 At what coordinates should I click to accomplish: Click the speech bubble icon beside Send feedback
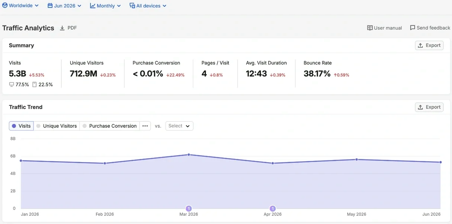(x=412, y=28)
